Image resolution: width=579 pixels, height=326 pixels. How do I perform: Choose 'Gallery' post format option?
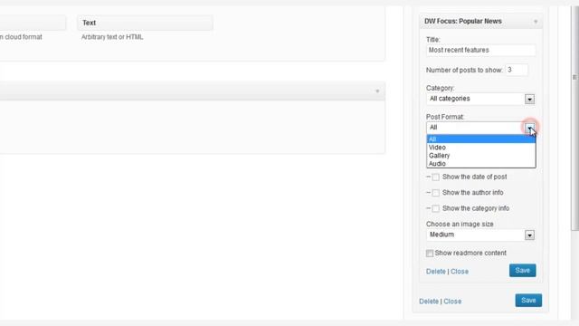click(480, 155)
